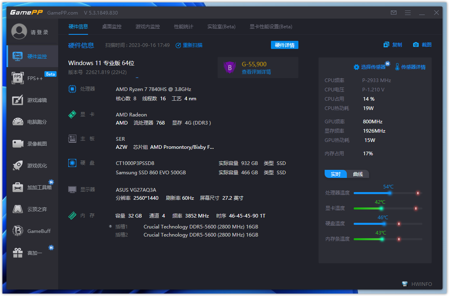Screen dimensions: 449x296
Task: Open the GameBuff sidebar icon
Action: click(18, 231)
